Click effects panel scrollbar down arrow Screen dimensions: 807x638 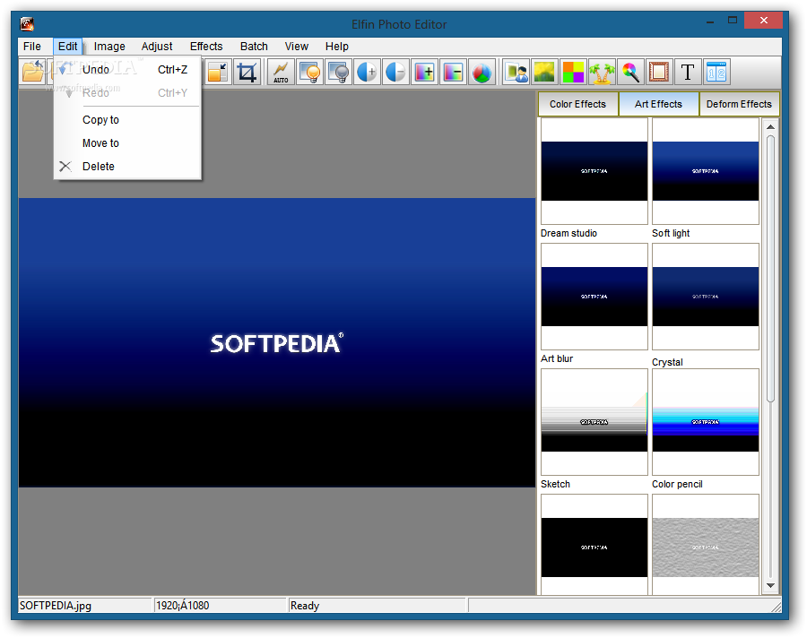point(770,585)
